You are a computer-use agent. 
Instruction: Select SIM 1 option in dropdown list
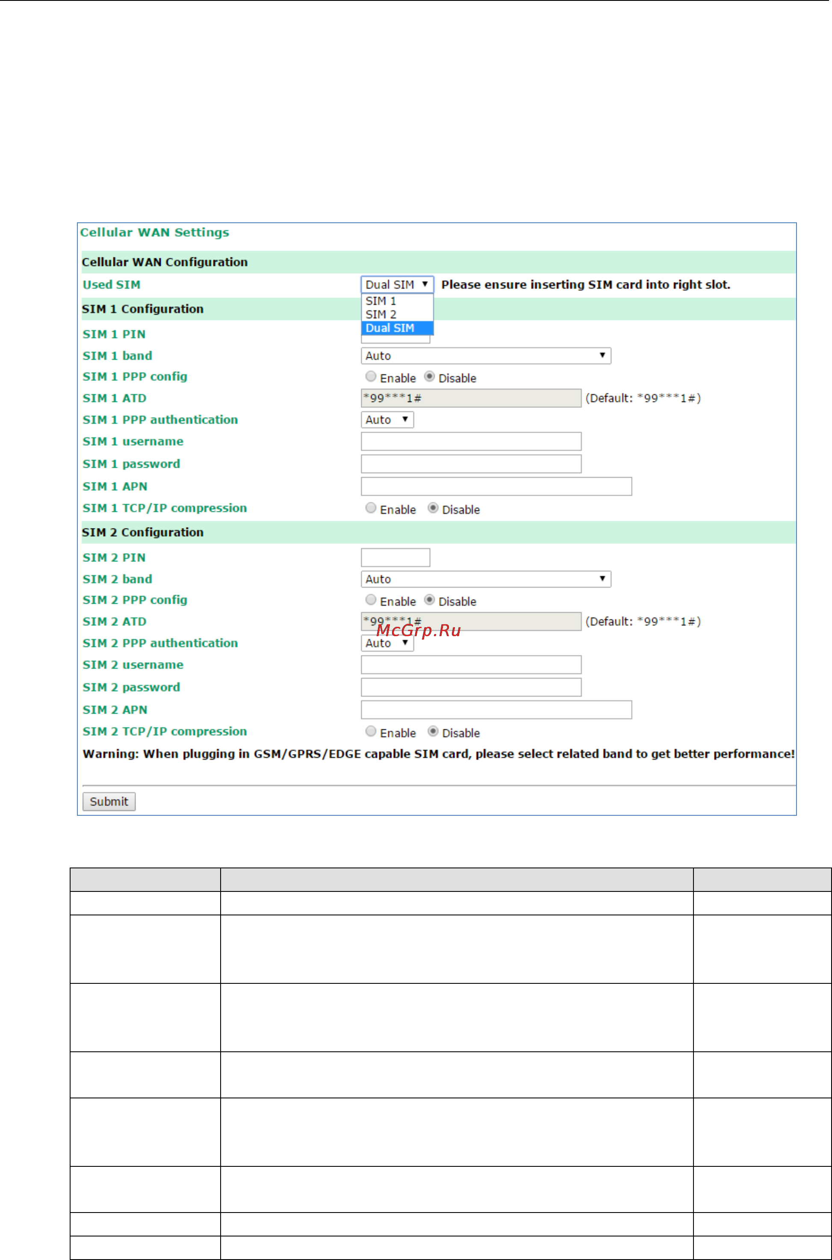point(397,301)
